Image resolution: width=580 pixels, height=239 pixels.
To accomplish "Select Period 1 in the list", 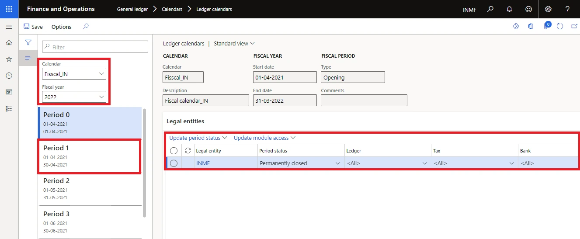I will [x=90, y=156].
